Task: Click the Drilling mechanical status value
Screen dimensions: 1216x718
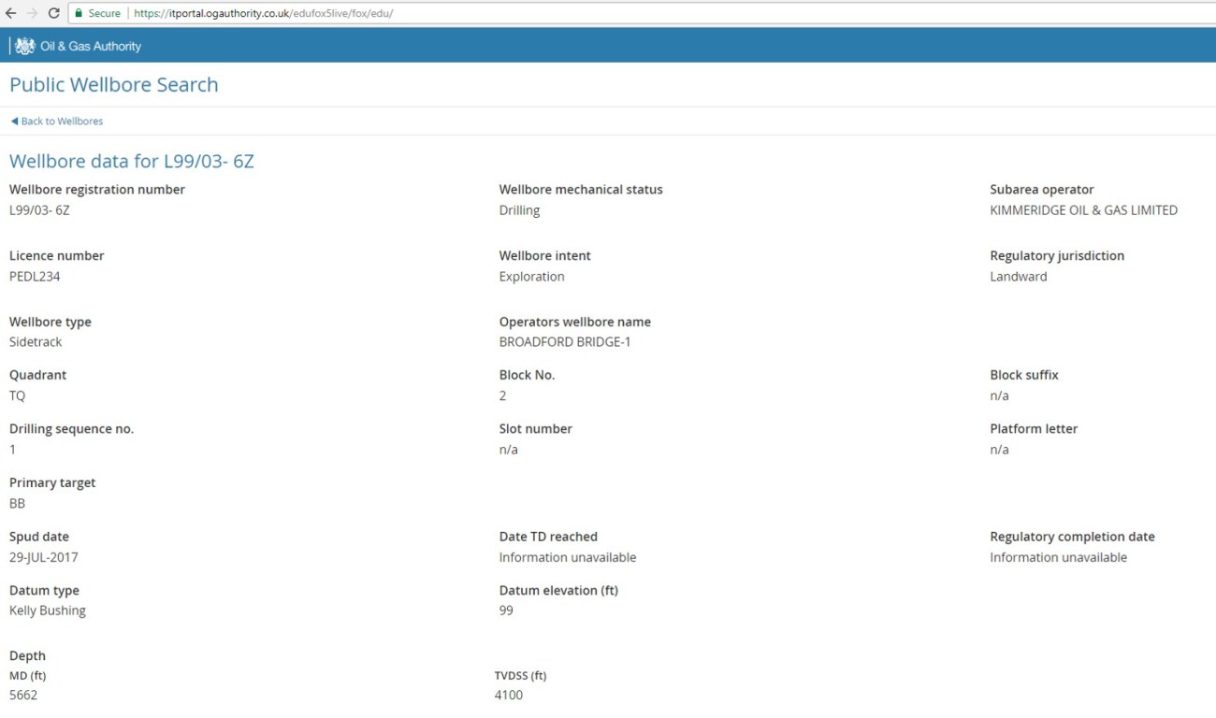Action: pyautogui.click(x=519, y=210)
